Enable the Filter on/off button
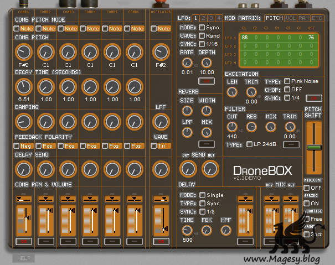This screenshot has height=265, width=335. click(x=291, y=145)
